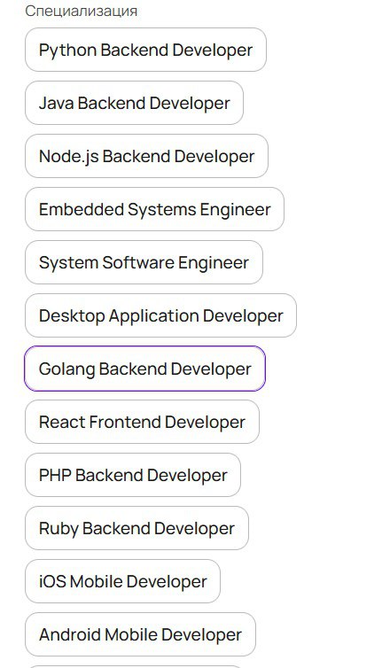Click the word iOS in mobile chip
This screenshot has width=382, height=668.
(x=52, y=581)
